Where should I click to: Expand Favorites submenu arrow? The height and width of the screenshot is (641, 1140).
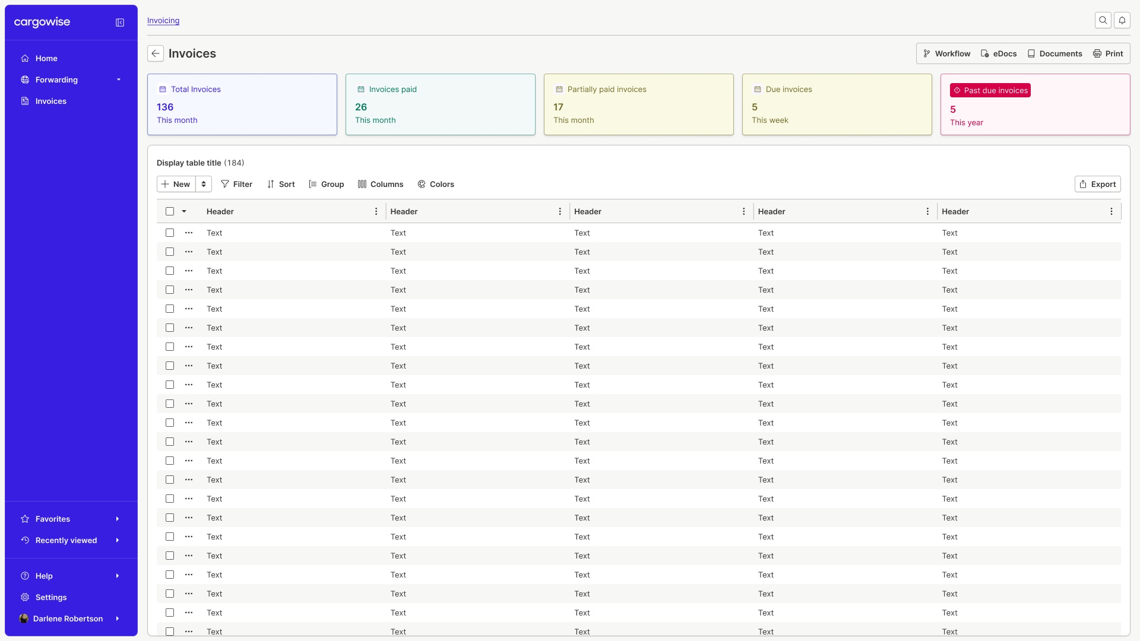pyautogui.click(x=118, y=519)
